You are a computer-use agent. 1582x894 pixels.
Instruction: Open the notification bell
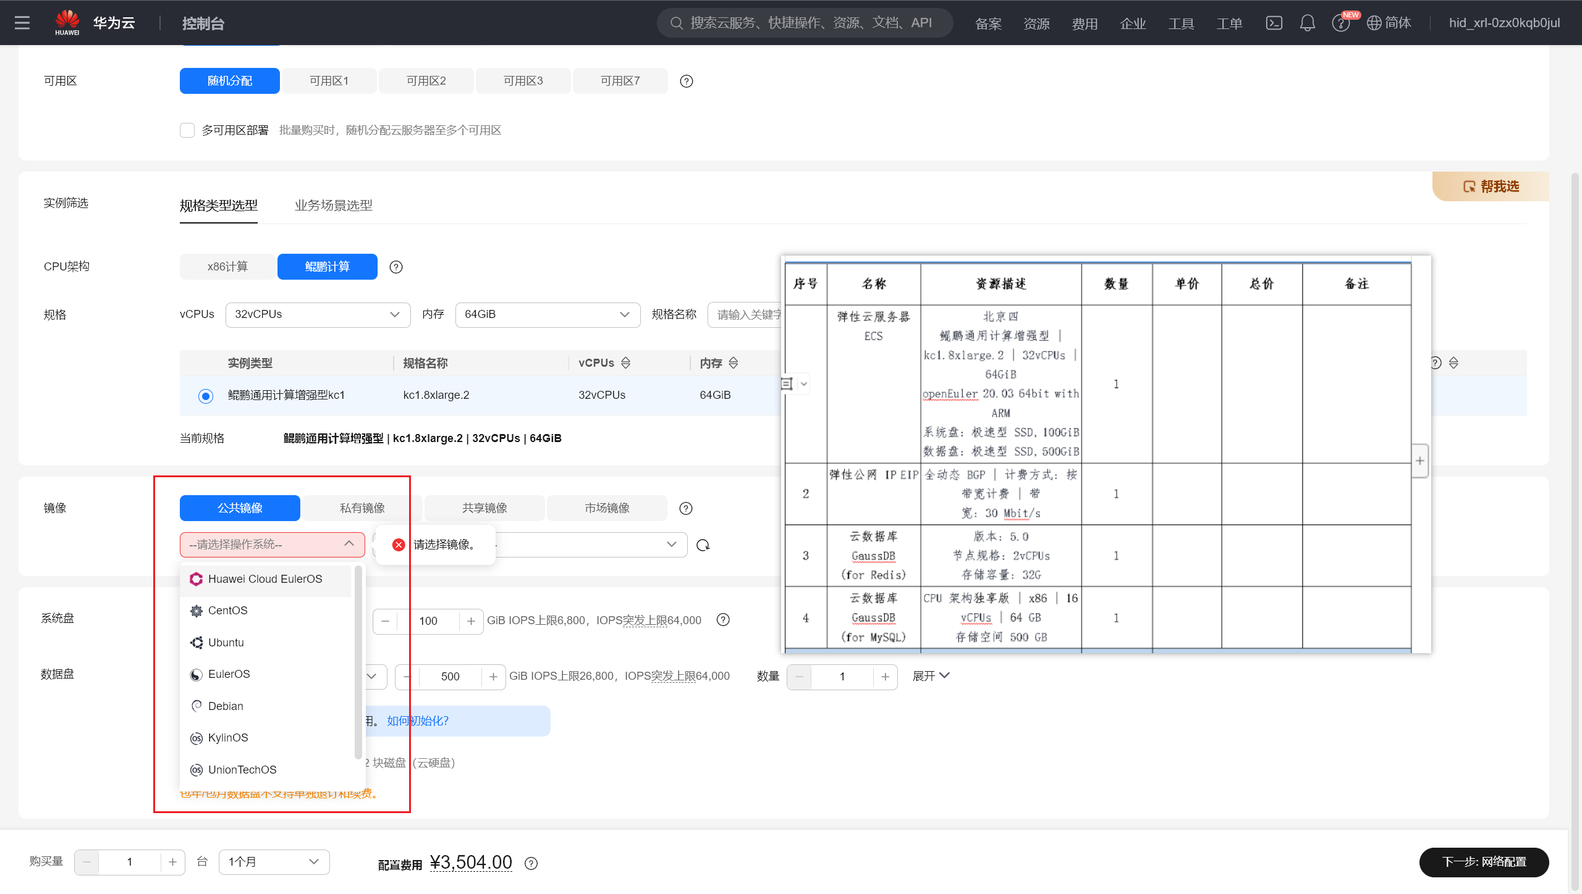point(1307,23)
